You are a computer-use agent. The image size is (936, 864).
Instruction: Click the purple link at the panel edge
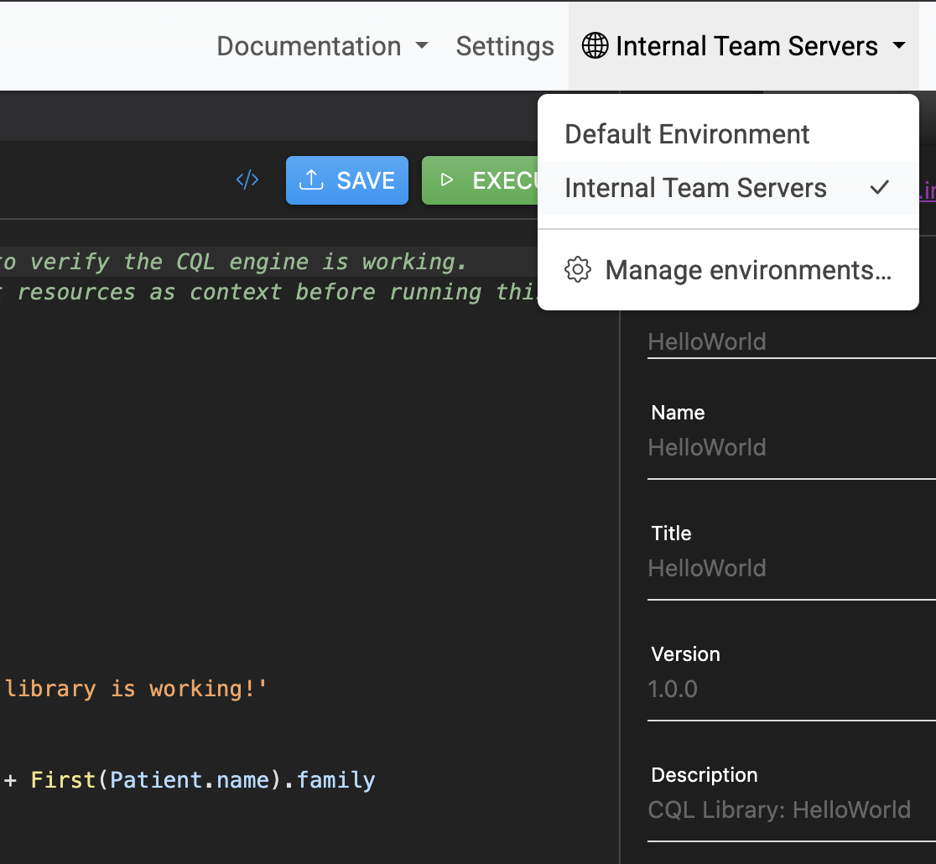(x=927, y=190)
